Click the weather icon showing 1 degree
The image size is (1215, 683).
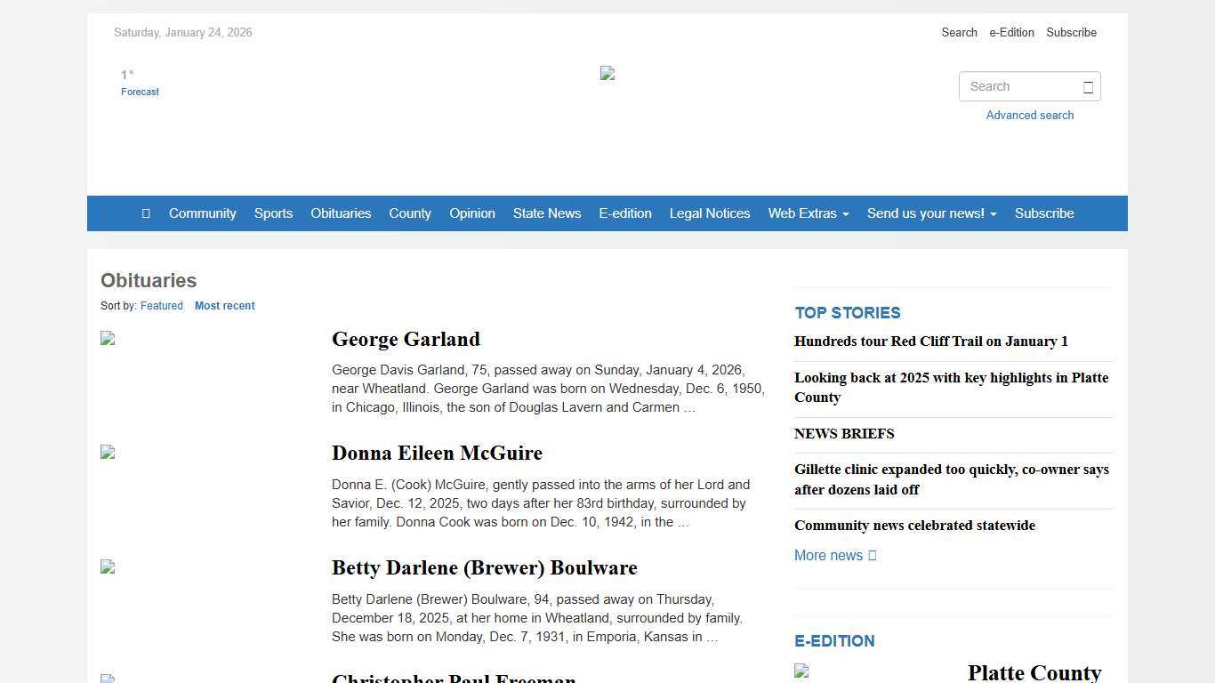click(127, 75)
